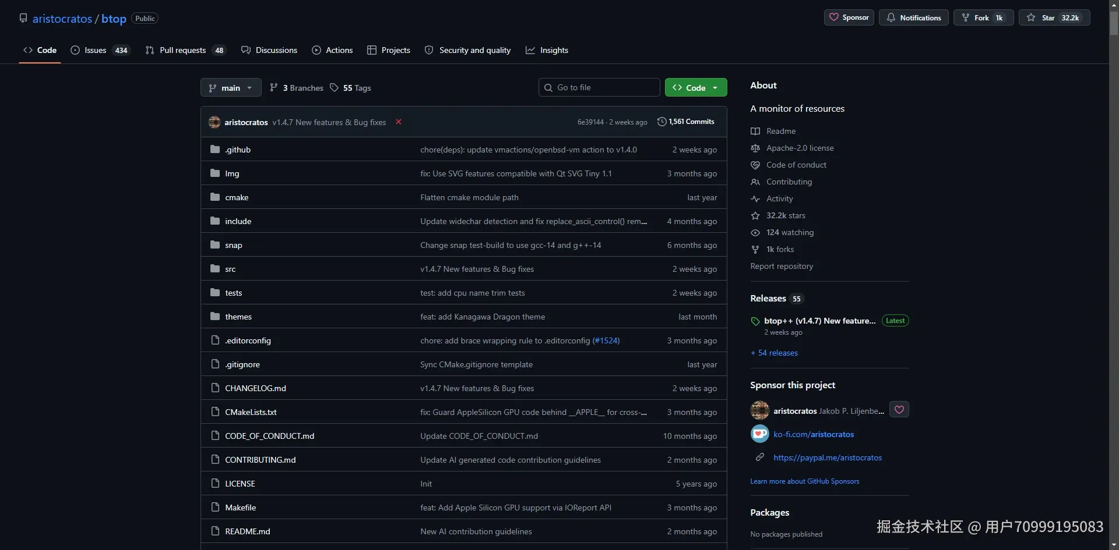Click the LICENSE file icon
Screen dimensions: 1119x550
pos(215,483)
